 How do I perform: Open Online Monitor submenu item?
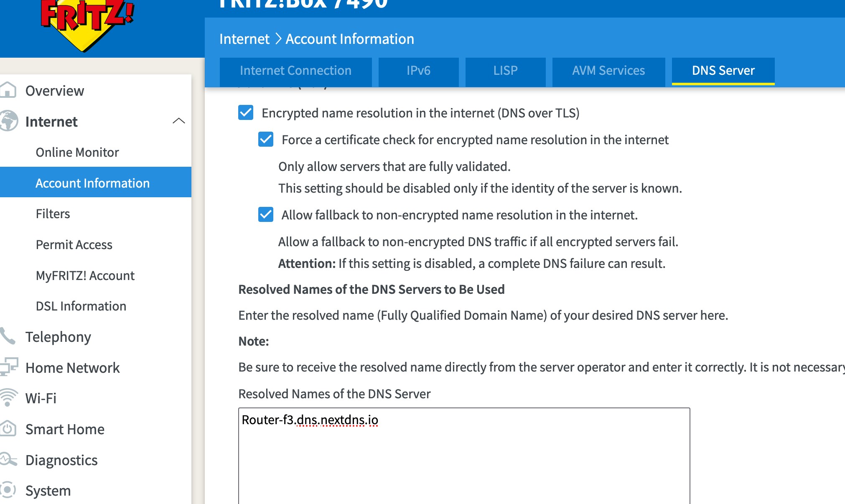[x=77, y=152]
